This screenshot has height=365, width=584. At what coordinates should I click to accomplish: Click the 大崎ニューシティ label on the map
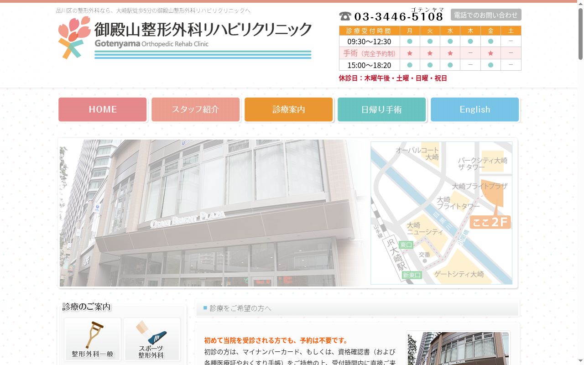(x=425, y=229)
